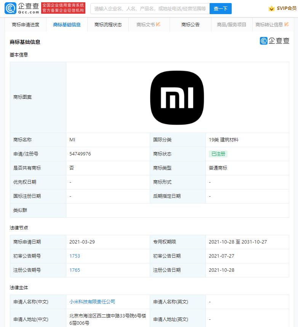The image size is (298, 327).
Task: Click the SVIP crown icon
Action: coord(271,8)
